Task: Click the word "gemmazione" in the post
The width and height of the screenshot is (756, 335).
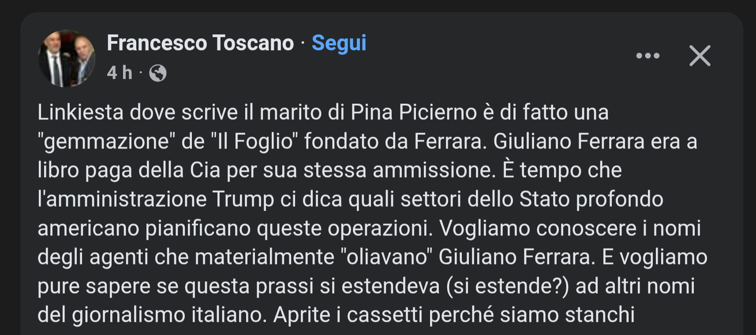Action: click(106, 141)
